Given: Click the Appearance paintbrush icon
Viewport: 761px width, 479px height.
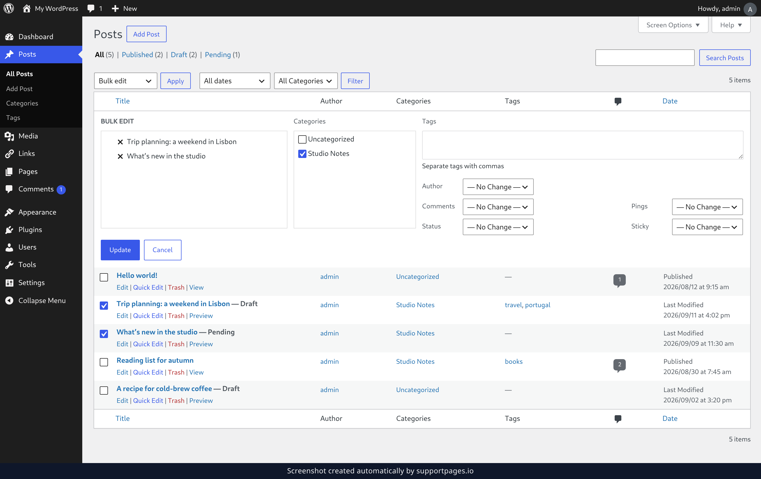Looking at the screenshot, I should point(10,212).
